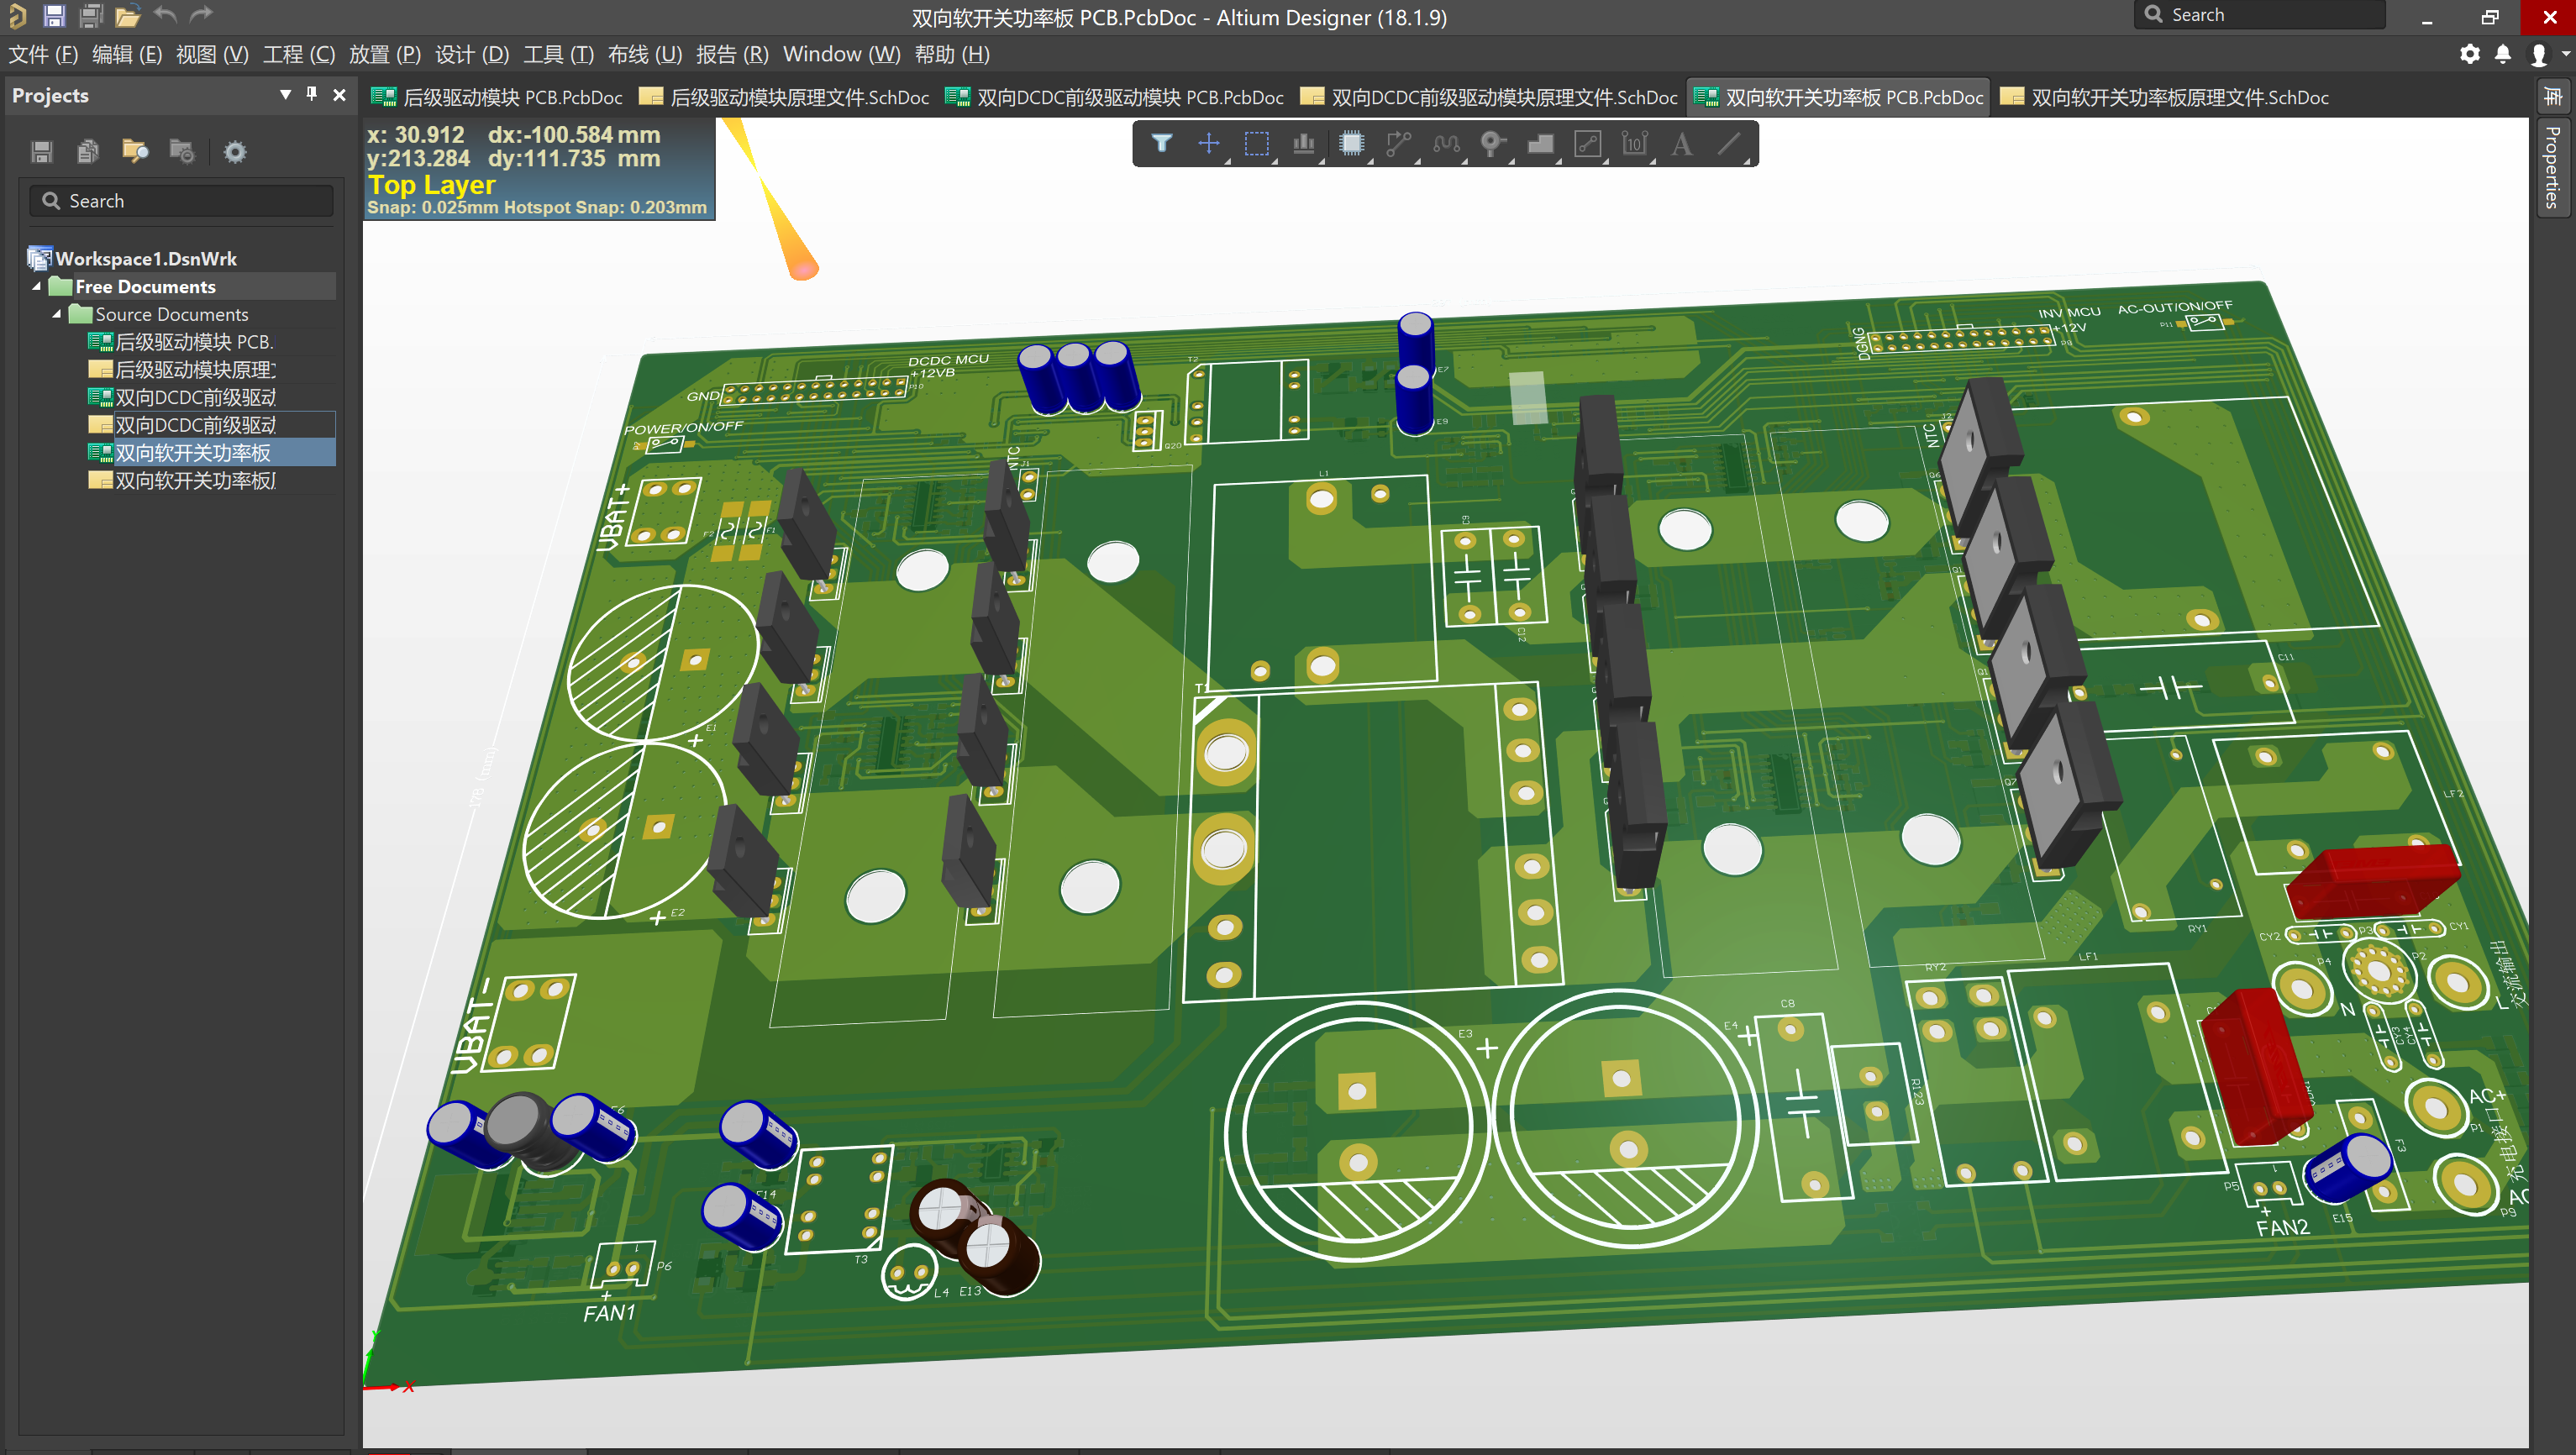Open the Properties side panel button
Screen dimensions: 2576x1455
(2552, 166)
